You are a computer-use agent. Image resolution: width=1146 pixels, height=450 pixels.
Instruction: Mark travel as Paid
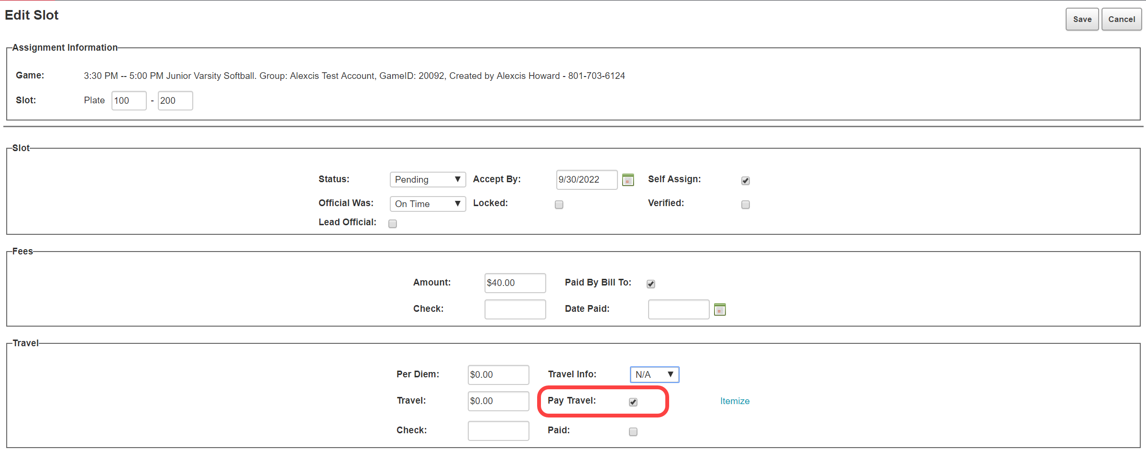click(633, 431)
